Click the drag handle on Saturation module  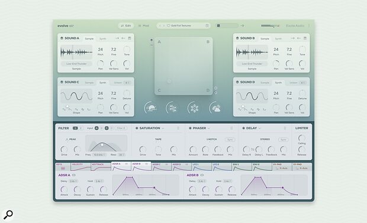point(178,128)
